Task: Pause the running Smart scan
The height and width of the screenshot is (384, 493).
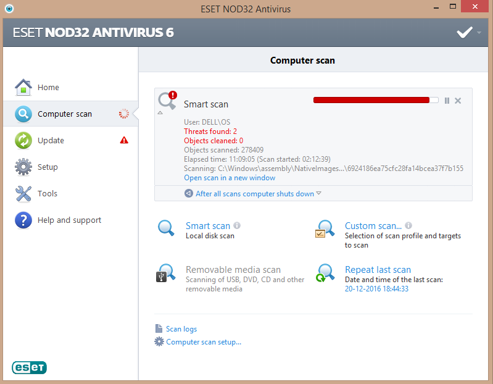Action: tap(447, 101)
